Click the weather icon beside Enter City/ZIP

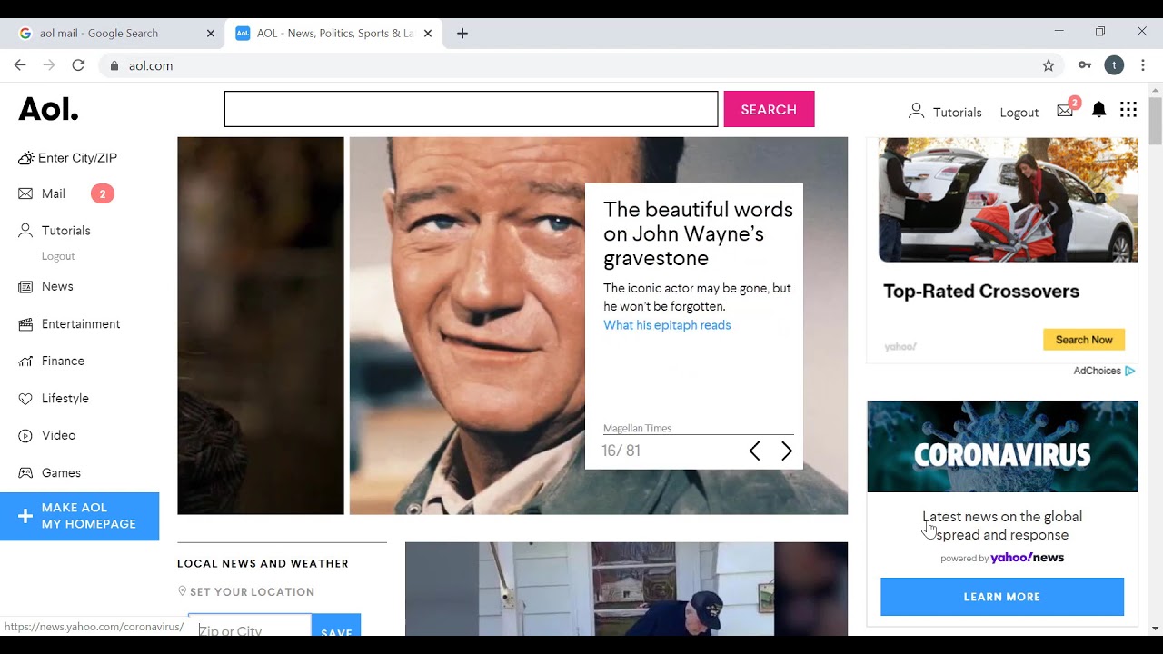click(x=26, y=158)
